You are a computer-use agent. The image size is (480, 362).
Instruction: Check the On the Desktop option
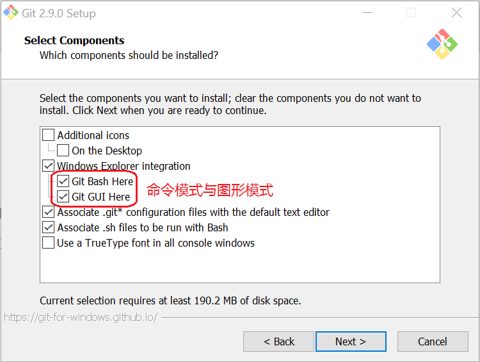pos(63,151)
